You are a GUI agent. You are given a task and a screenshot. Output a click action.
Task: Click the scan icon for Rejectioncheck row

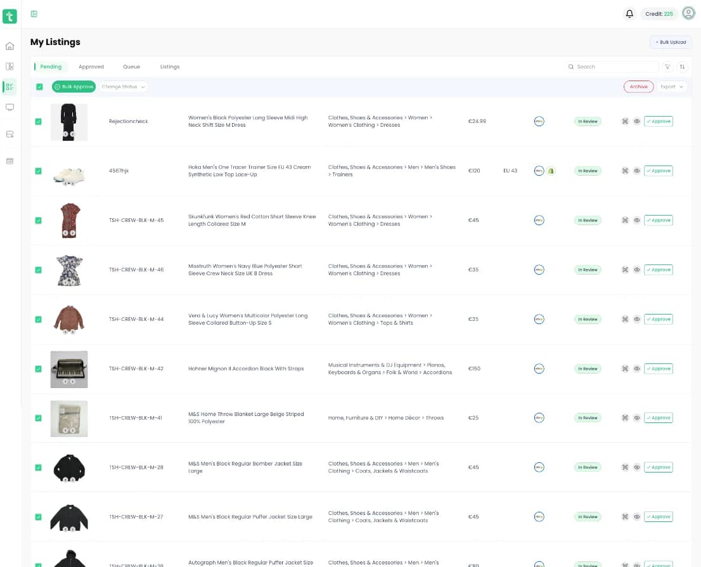point(625,121)
